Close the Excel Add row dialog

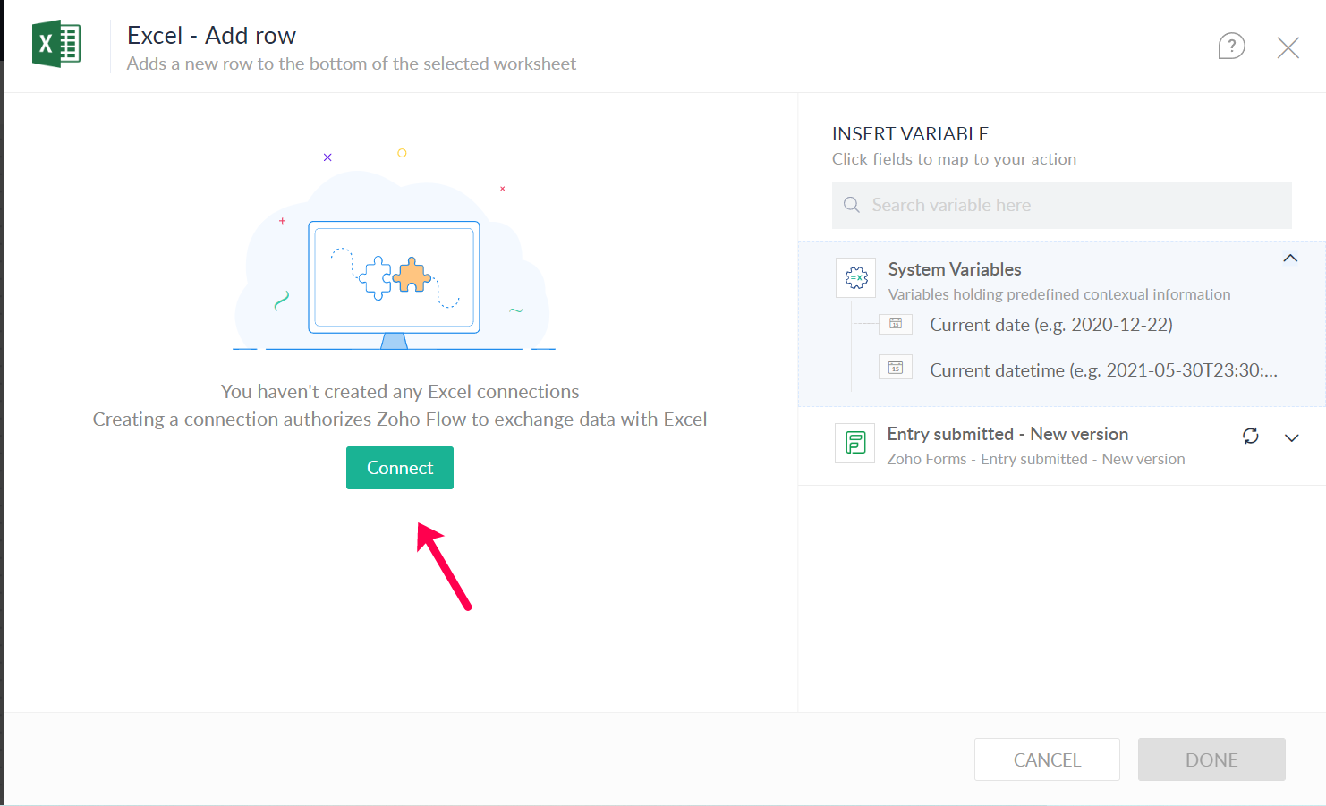pos(1288,47)
